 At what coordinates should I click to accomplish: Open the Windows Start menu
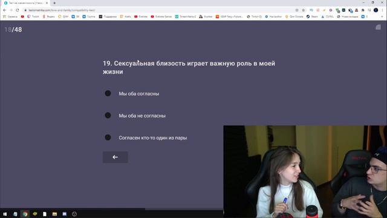click(x=5, y=214)
